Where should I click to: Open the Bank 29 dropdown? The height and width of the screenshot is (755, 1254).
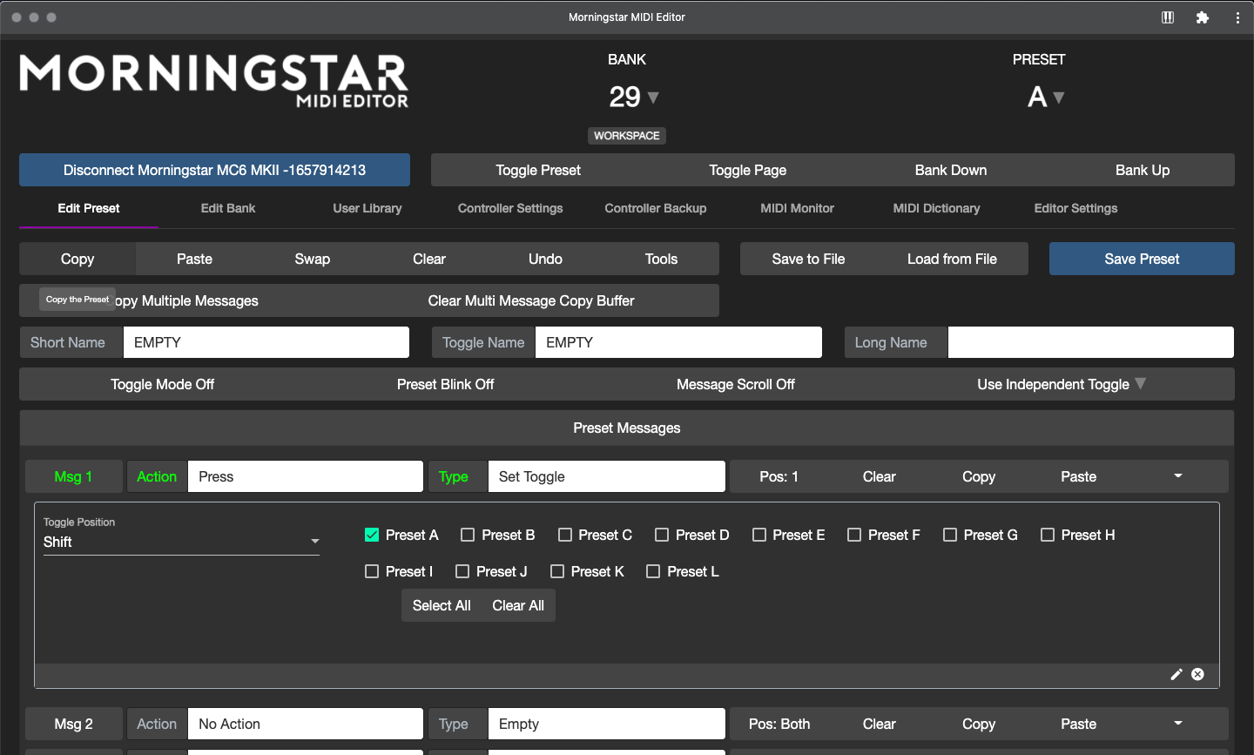click(634, 97)
